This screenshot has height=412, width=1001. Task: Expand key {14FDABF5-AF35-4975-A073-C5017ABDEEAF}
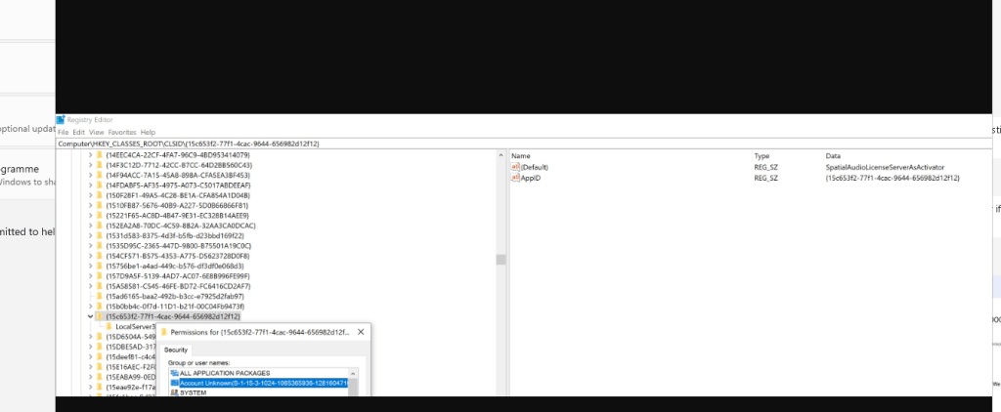coord(91,185)
